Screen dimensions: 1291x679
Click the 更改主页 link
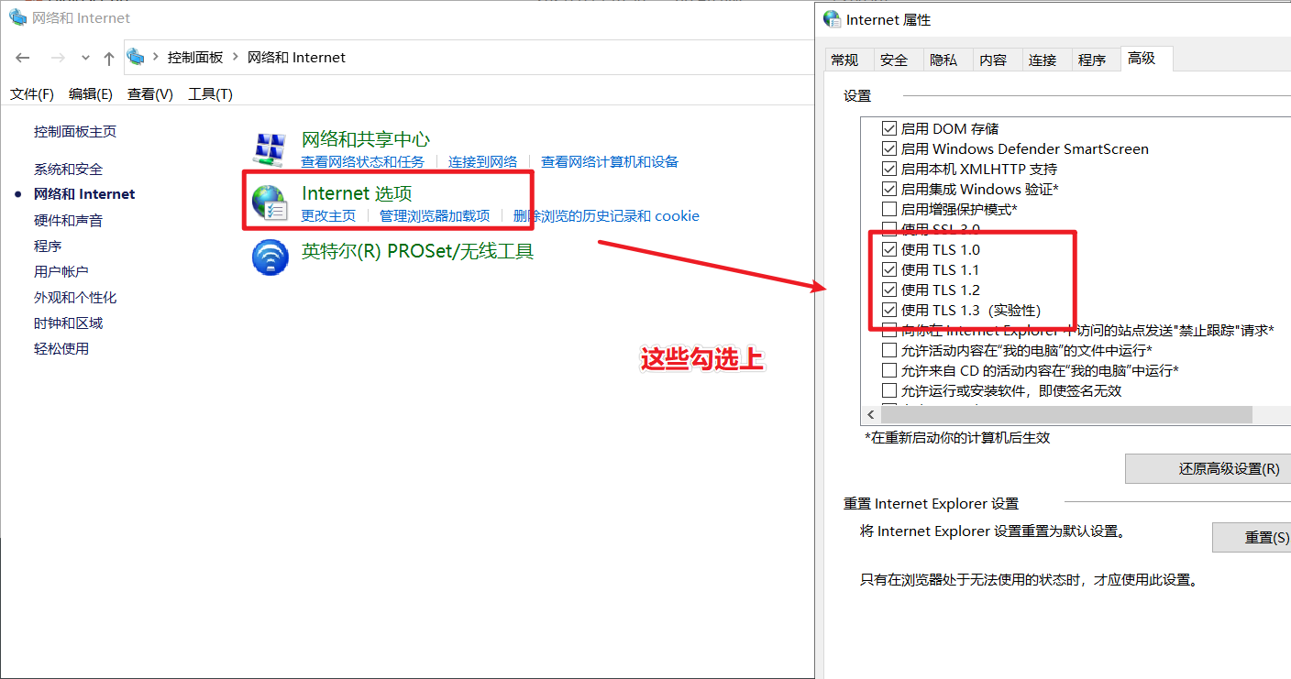click(x=328, y=216)
